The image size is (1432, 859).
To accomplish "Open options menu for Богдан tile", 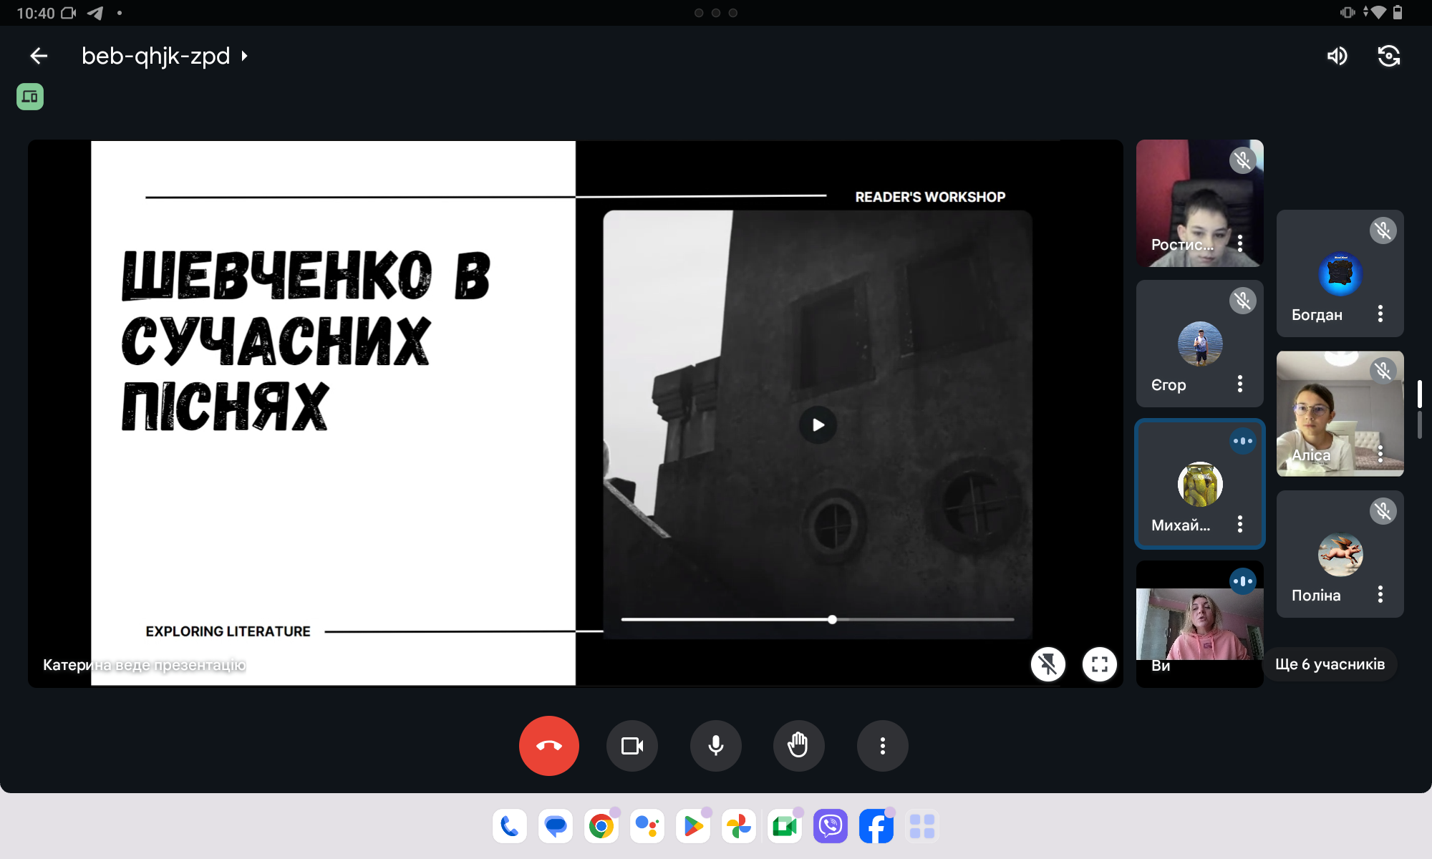I will coord(1380,314).
